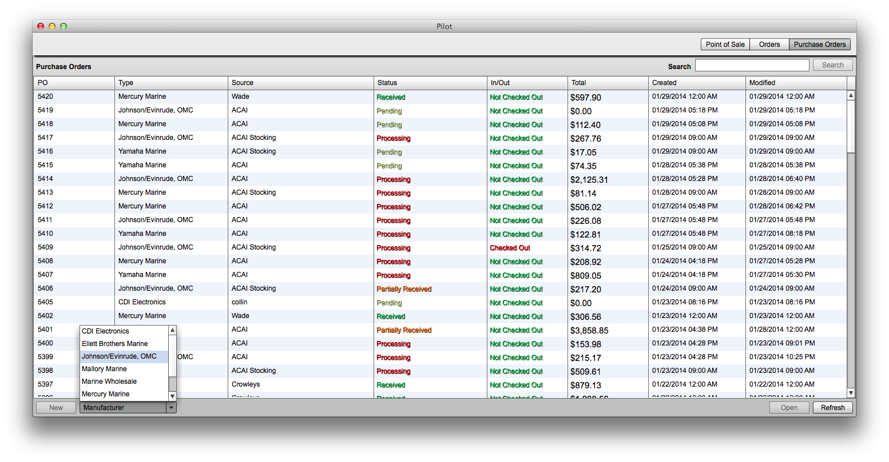Select Marine Wholesale from the list
889x462 pixels.
tap(124, 381)
